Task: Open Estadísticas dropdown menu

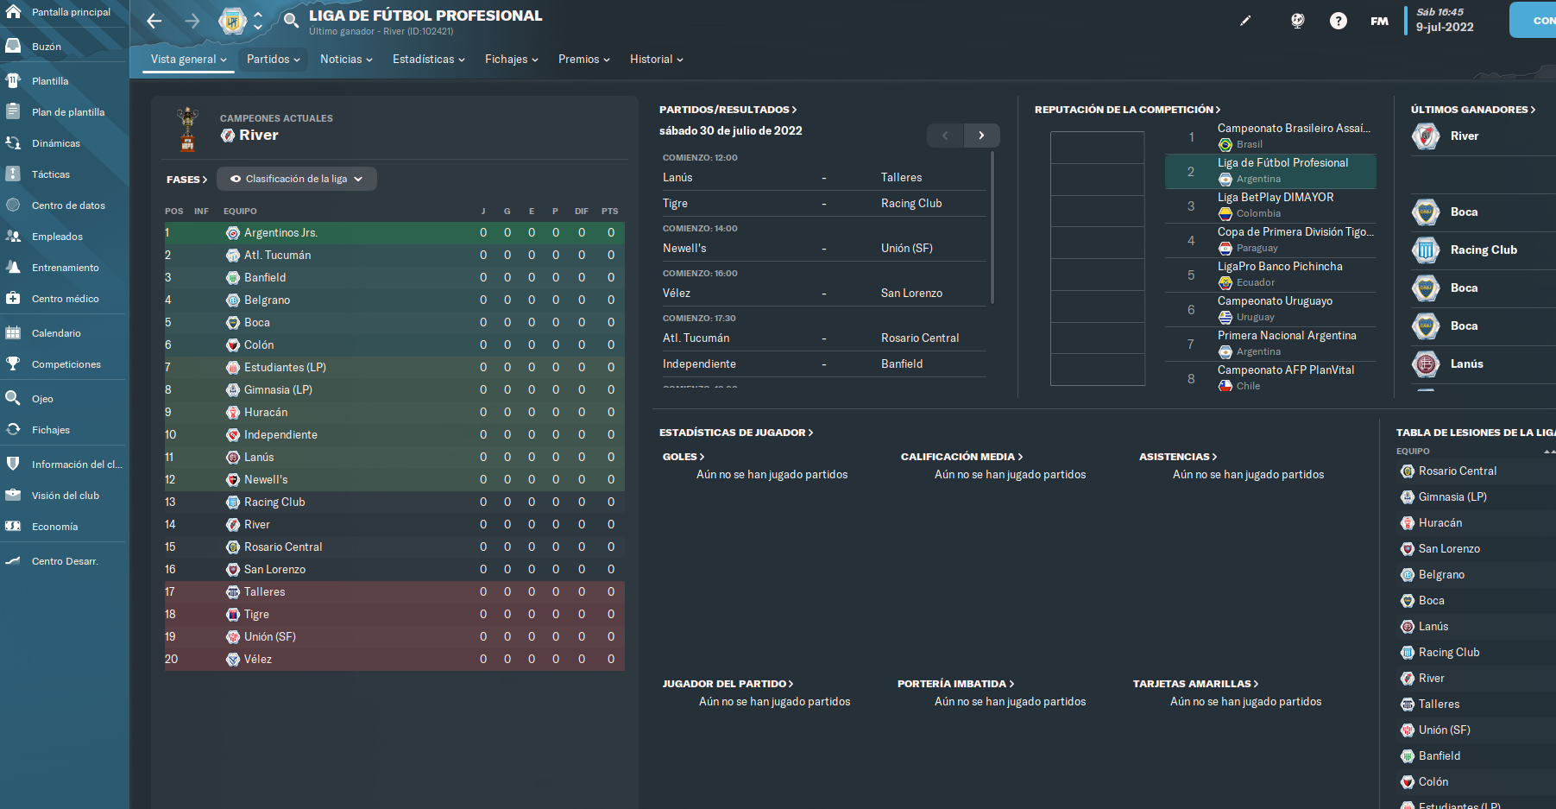Action: point(428,60)
